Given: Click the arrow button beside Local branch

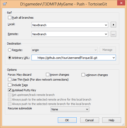Looking at the screenshot, I should (113, 25).
